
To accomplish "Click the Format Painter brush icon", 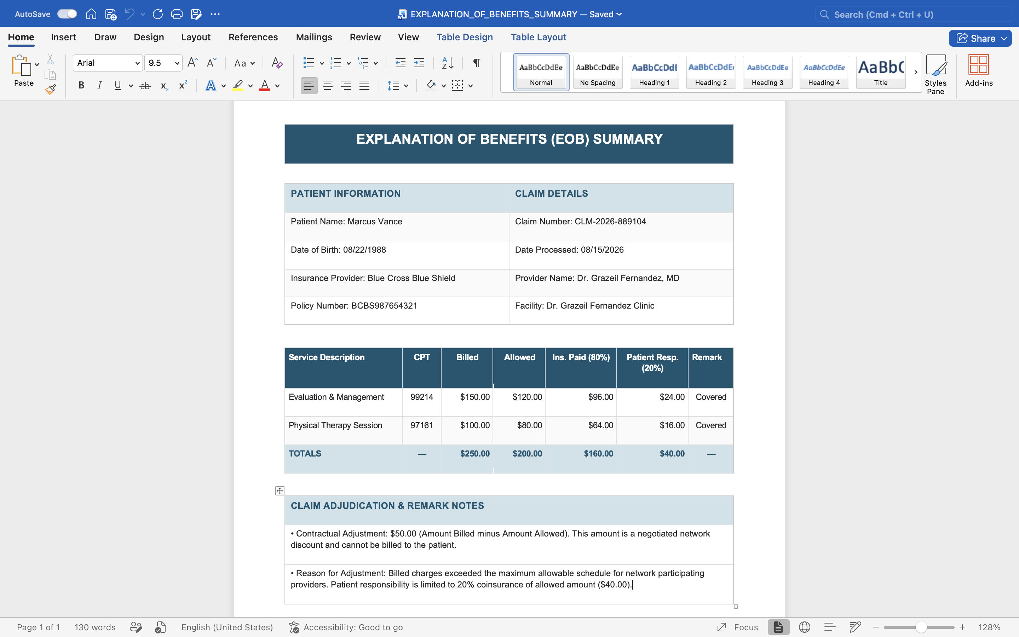I will (x=51, y=89).
